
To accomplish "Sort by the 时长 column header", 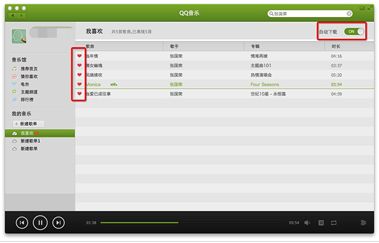I will (x=349, y=46).
